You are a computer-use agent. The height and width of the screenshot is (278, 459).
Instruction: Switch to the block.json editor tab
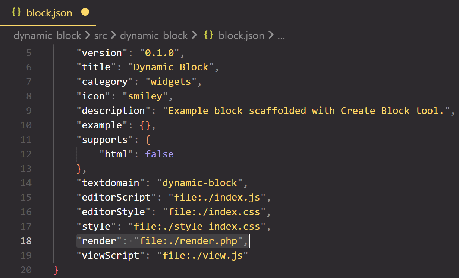[49, 12]
